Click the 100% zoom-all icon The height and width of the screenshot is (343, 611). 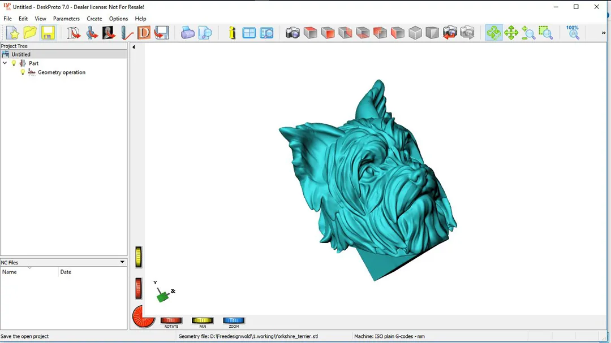coord(573,32)
